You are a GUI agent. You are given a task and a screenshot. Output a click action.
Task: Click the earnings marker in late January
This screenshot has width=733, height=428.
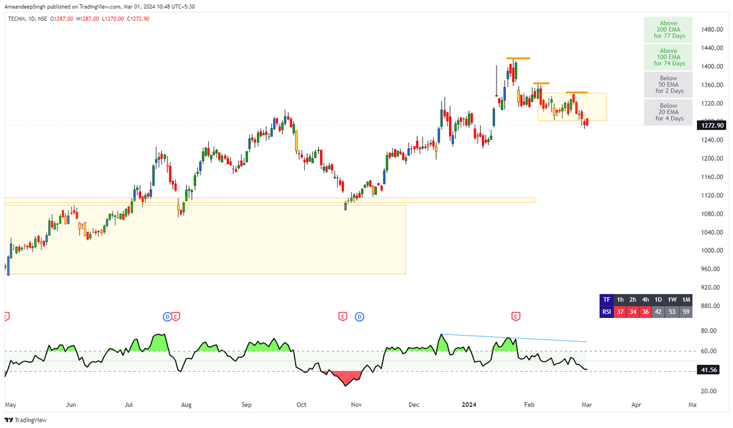click(x=516, y=316)
